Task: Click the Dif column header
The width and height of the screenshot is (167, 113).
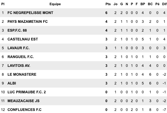Action: (x=164, y=4)
